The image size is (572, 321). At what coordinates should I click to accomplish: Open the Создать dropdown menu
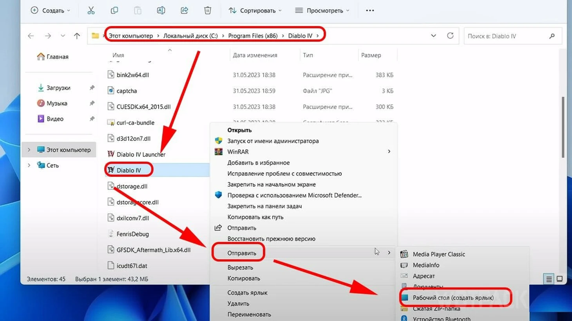tap(50, 11)
